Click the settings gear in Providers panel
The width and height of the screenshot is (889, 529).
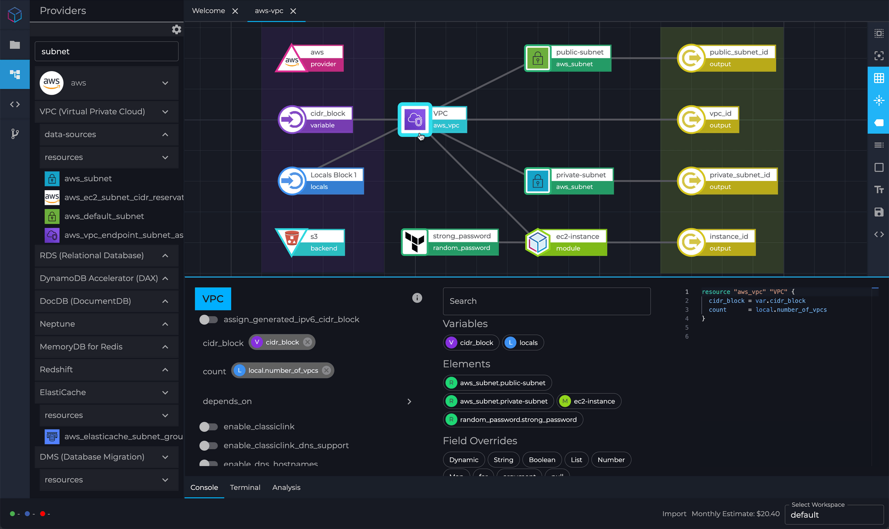coord(176,29)
